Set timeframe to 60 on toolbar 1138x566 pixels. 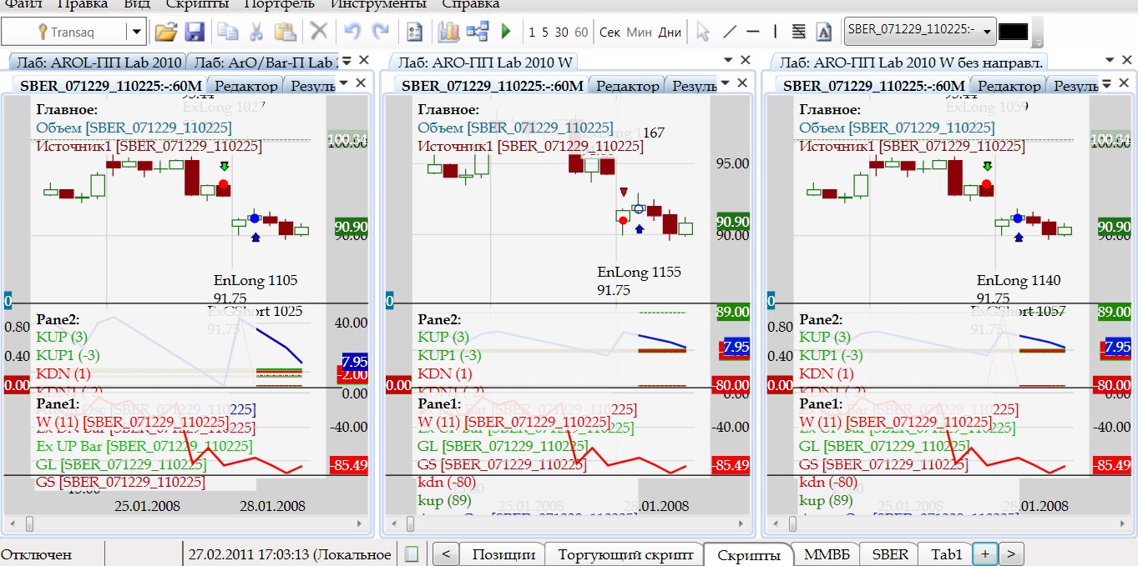click(581, 33)
